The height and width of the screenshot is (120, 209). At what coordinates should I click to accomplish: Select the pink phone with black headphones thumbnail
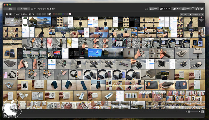click(x=10, y=75)
